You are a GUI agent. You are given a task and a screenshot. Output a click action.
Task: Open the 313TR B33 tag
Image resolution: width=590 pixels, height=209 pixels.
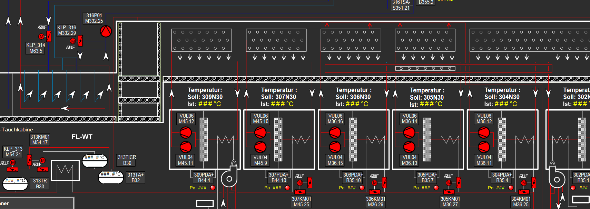(x=40, y=183)
